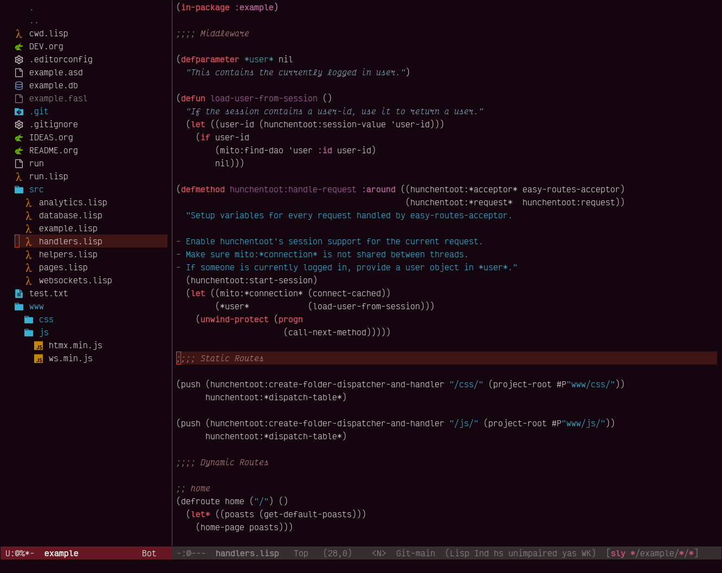Click handlers.lisp buffer name in mode line
Viewport: 722px width, 573px height.
coord(247,554)
